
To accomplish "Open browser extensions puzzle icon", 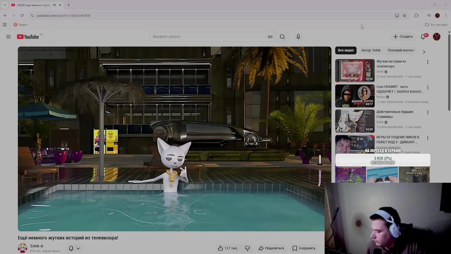I will pyautogui.click(x=416, y=16).
